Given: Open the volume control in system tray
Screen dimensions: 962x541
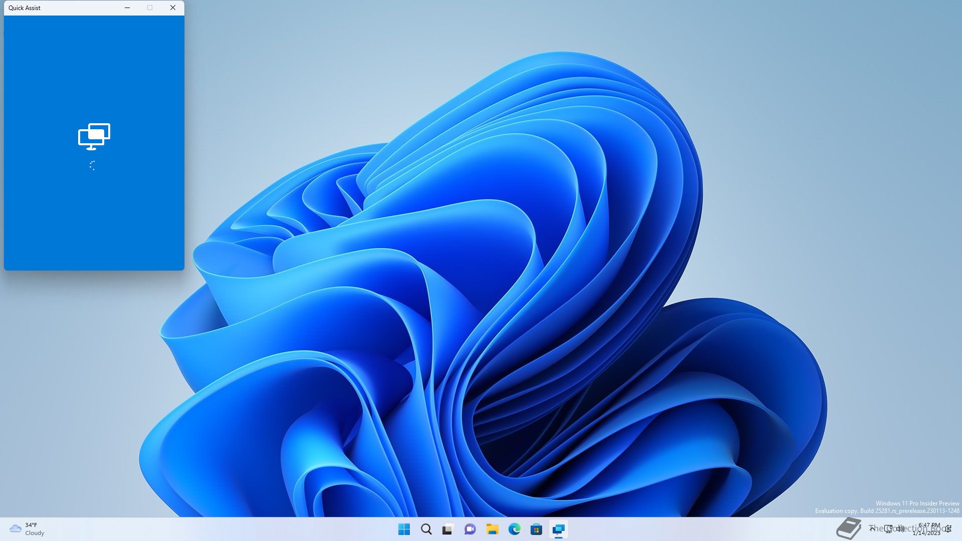Looking at the screenshot, I should pos(901,528).
